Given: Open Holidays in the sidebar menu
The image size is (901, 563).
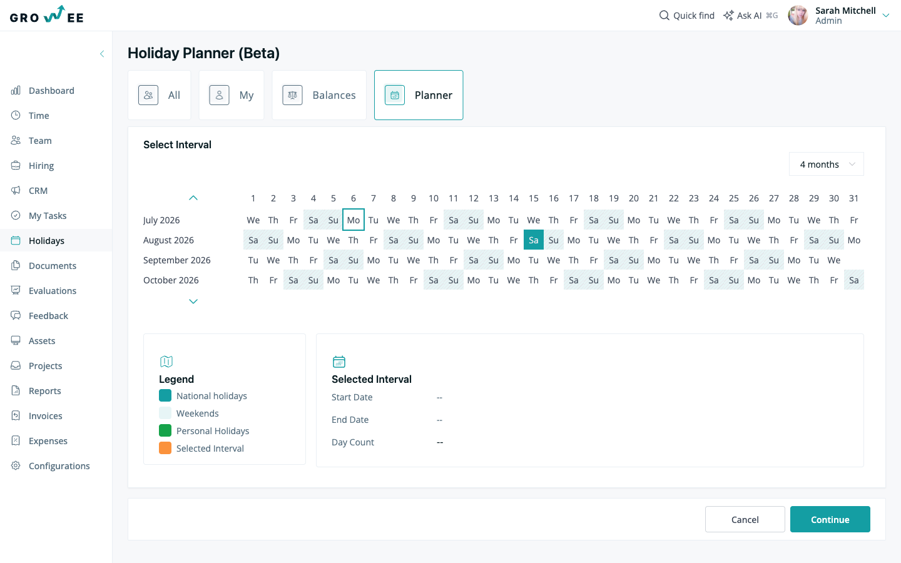Looking at the screenshot, I should pos(56,241).
